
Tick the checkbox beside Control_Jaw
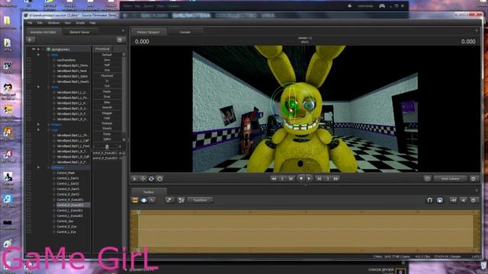(29, 221)
